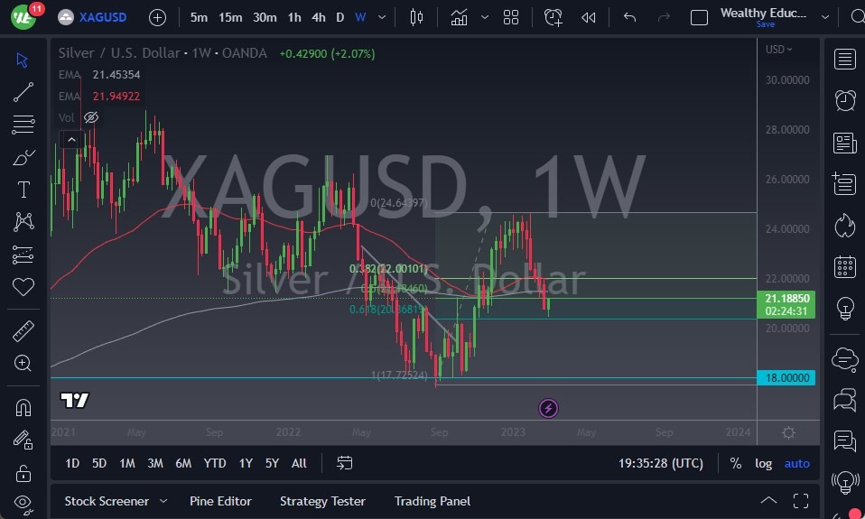Screen dimensions: 865x519
Task: Click the heart favorites icon
Action: (x=23, y=287)
